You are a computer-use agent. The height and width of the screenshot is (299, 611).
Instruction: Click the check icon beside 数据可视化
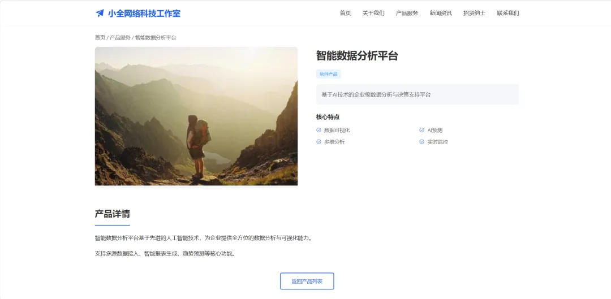click(x=319, y=130)
